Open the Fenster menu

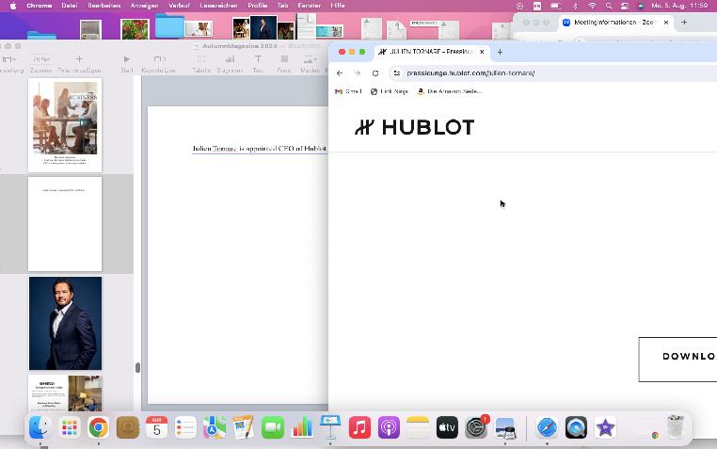click(310, 6)
